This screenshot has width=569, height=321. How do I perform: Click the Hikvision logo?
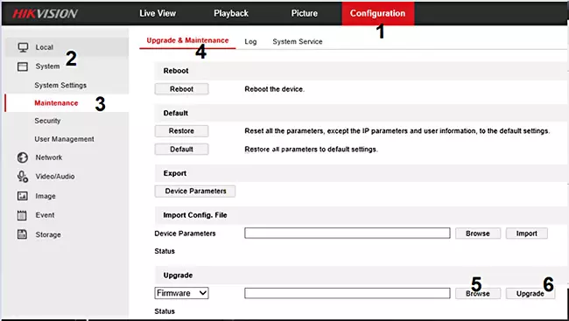45,14
